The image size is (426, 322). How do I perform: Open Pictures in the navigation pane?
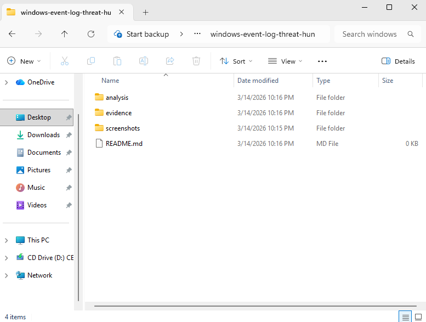click(x=39, y=170)
